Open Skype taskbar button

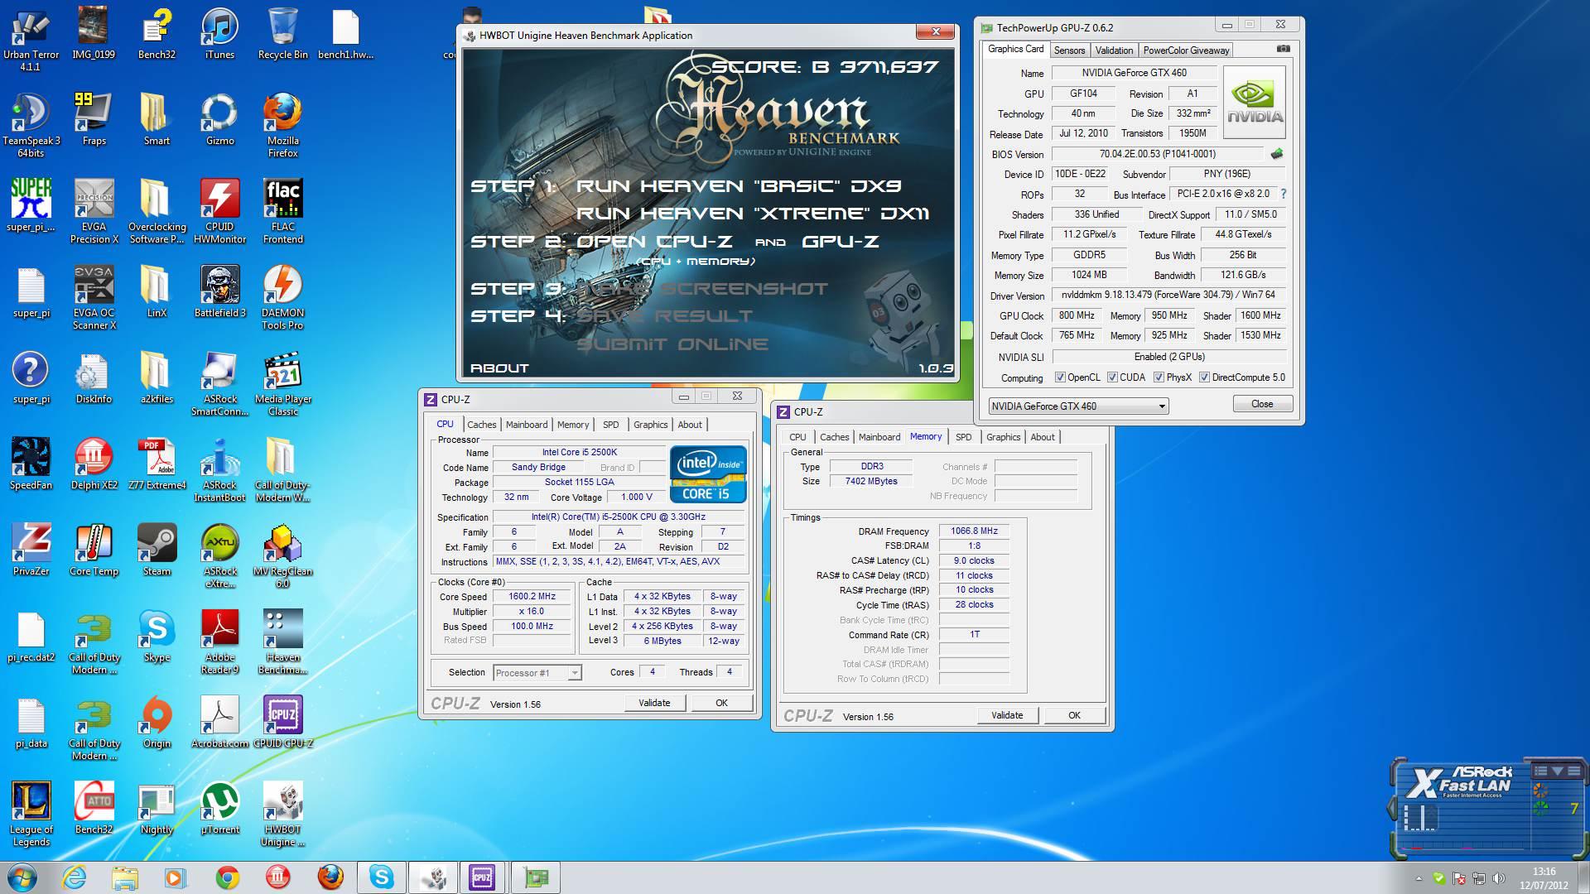click(x=382, y=877)
